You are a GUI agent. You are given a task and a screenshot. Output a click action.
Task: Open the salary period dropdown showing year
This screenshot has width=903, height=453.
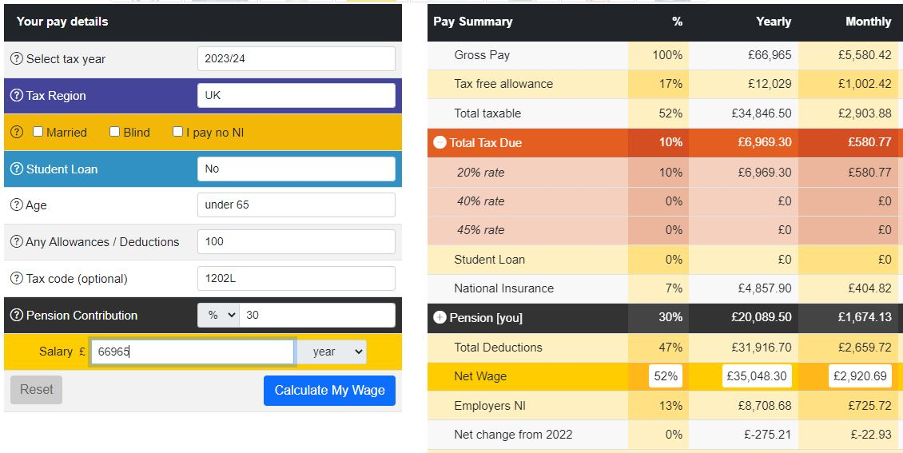click(x=331, y=352)
